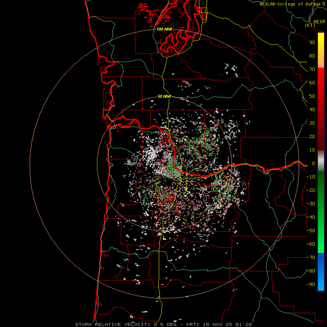Click the 0 value on velocity scale
Image resolution: width=327 pixels, height=327 pixels.
[x=313, y=163]
